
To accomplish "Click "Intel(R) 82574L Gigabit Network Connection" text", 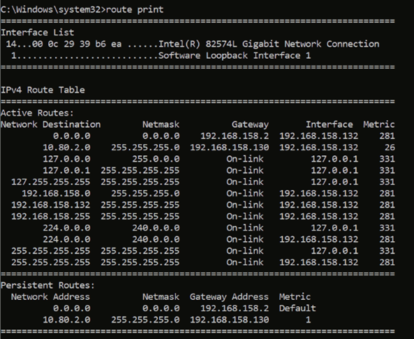I will click(x=269, y=44).
